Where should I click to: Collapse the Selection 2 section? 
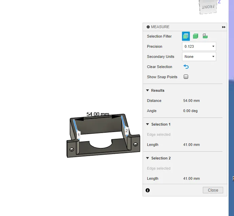point(147,158)
